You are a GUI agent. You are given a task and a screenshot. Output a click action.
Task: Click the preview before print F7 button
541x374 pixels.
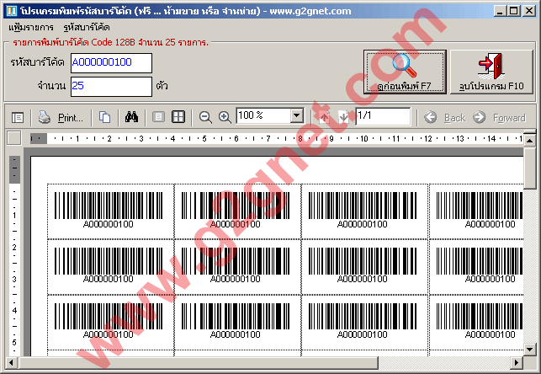[x=405, y=72]
